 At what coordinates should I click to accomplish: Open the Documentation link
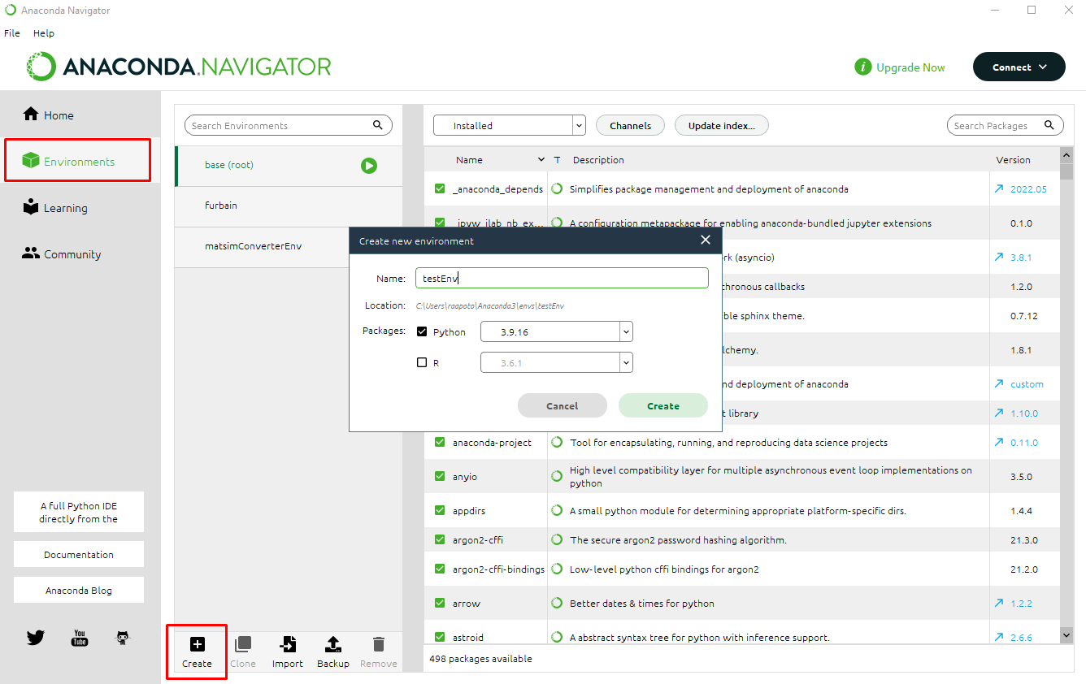tap(79, 554)
